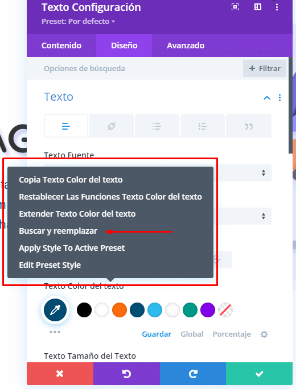The width and height of the screenshot is (296, 389).
Task: Select the link text settings tab icon
Action: coord(112,126)
